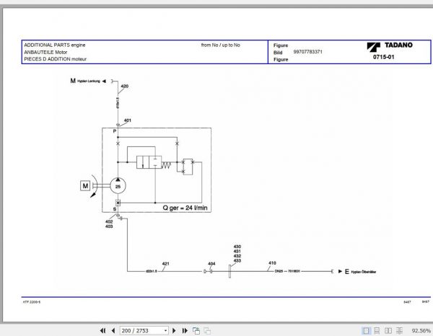Click the TADANO logo

pyautogui.click(x=390, y=46)
